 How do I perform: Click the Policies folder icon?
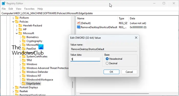coord(17,22)
